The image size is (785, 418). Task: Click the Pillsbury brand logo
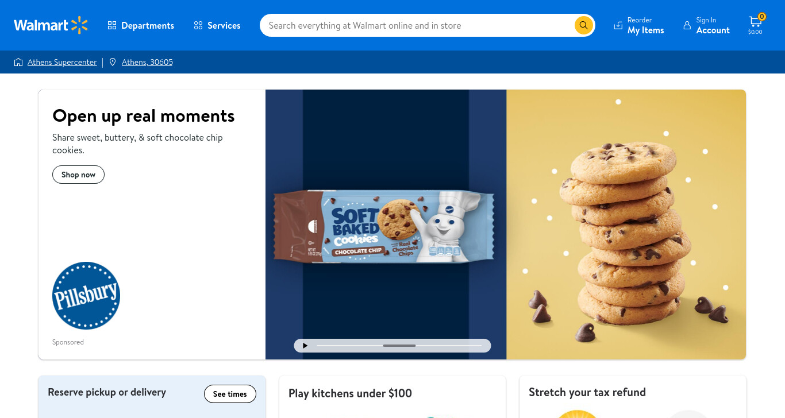coord(86,296)
